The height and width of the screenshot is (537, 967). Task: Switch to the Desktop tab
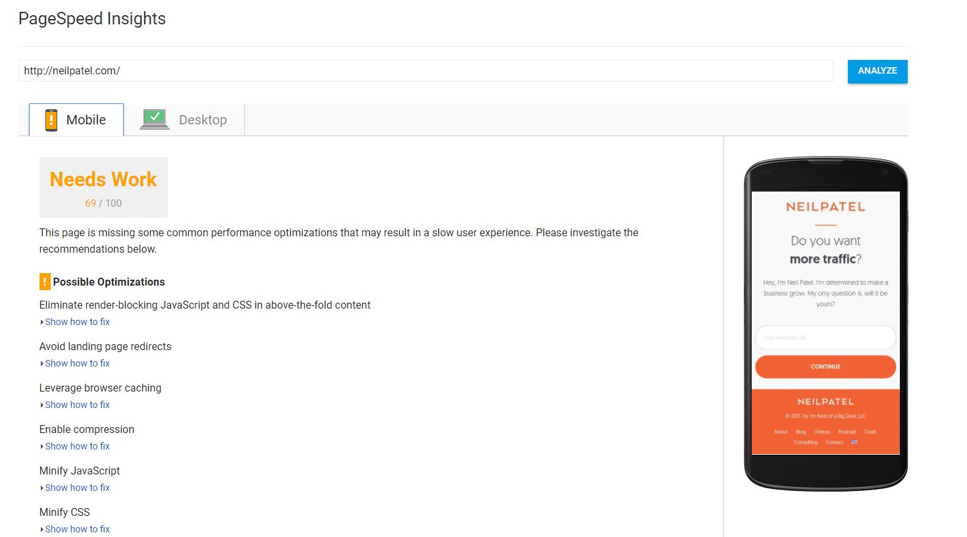tap(184, 120)
